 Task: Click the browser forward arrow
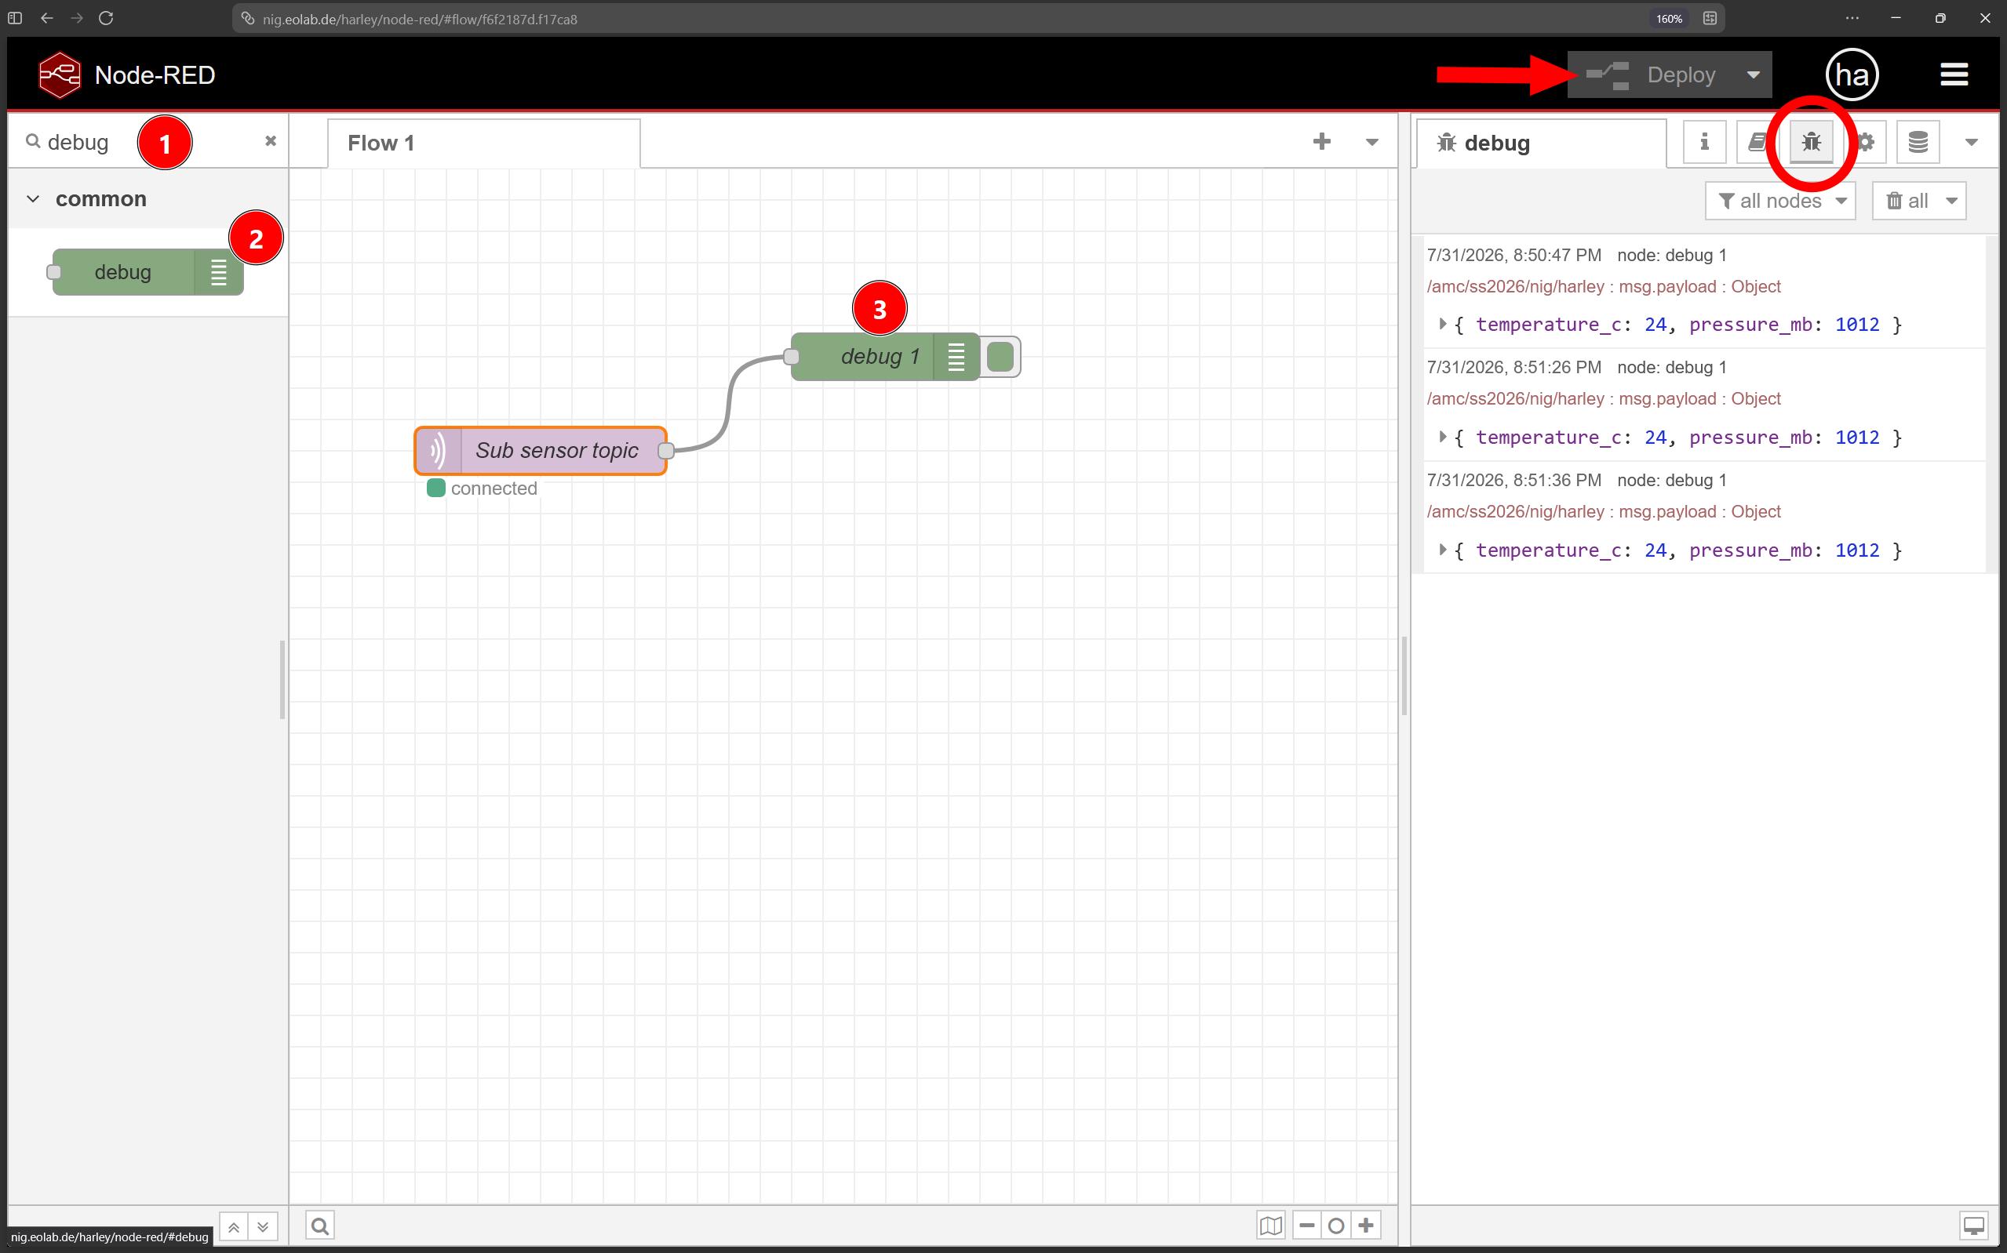click(x=77, y=18)
